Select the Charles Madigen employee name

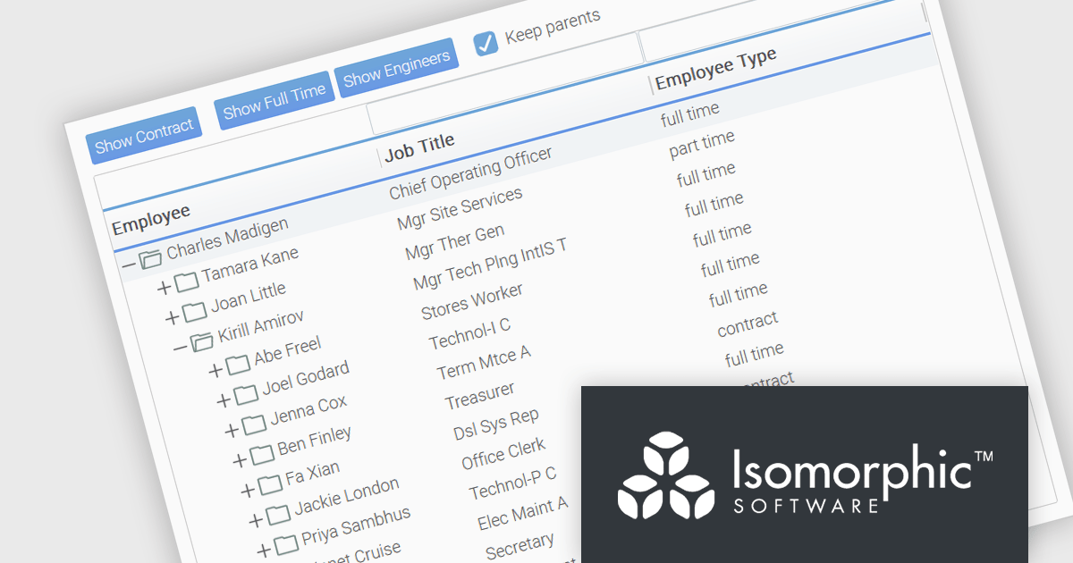228,239
